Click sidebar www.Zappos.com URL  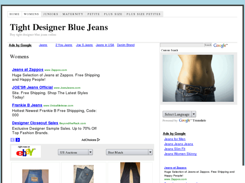[176, 179]
